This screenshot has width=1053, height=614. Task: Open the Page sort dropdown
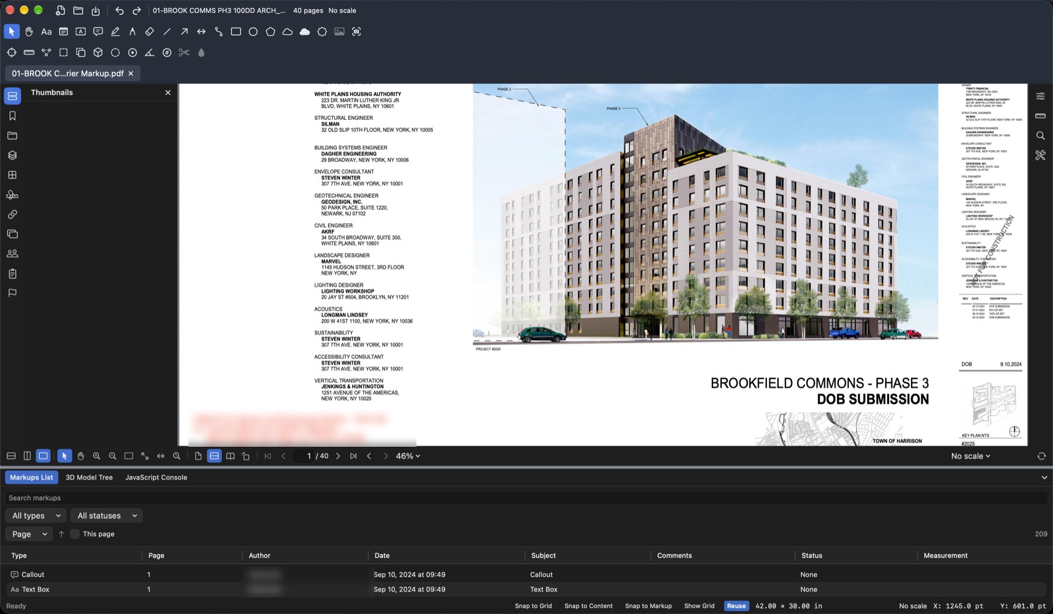(29, 534)
